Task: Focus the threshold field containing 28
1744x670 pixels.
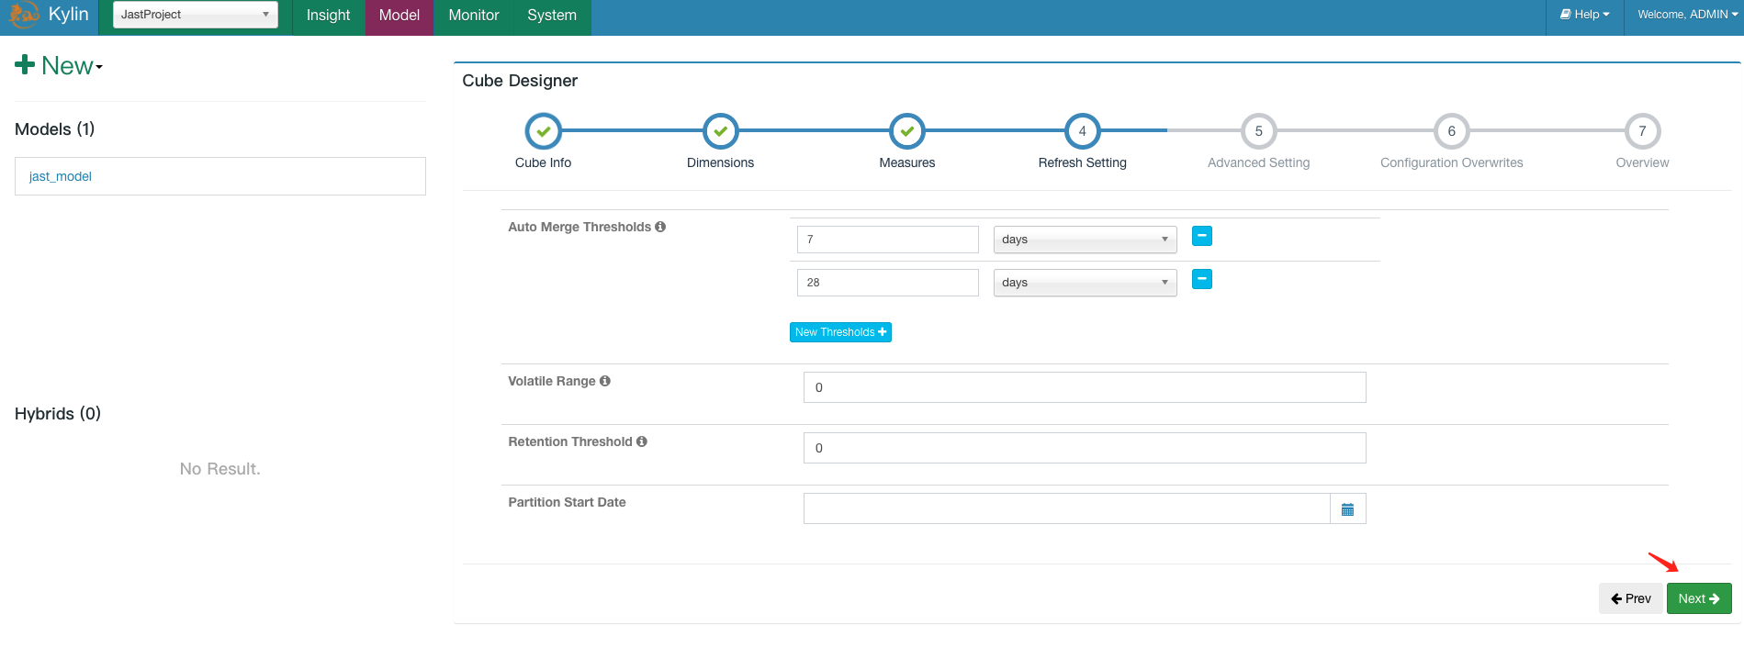Action: click(x=888, y=283)
